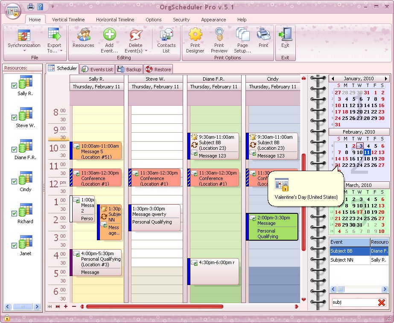Click the Event column header in results
Screen dimensions: 394x323
(x=350, y=242)
